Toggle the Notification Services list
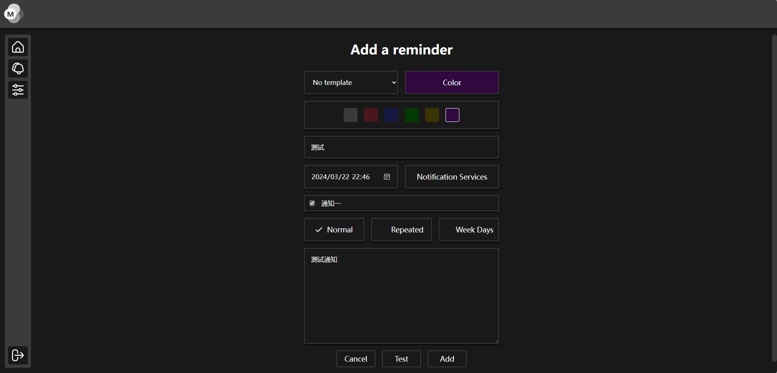777x373 pixels. [452, 177]
